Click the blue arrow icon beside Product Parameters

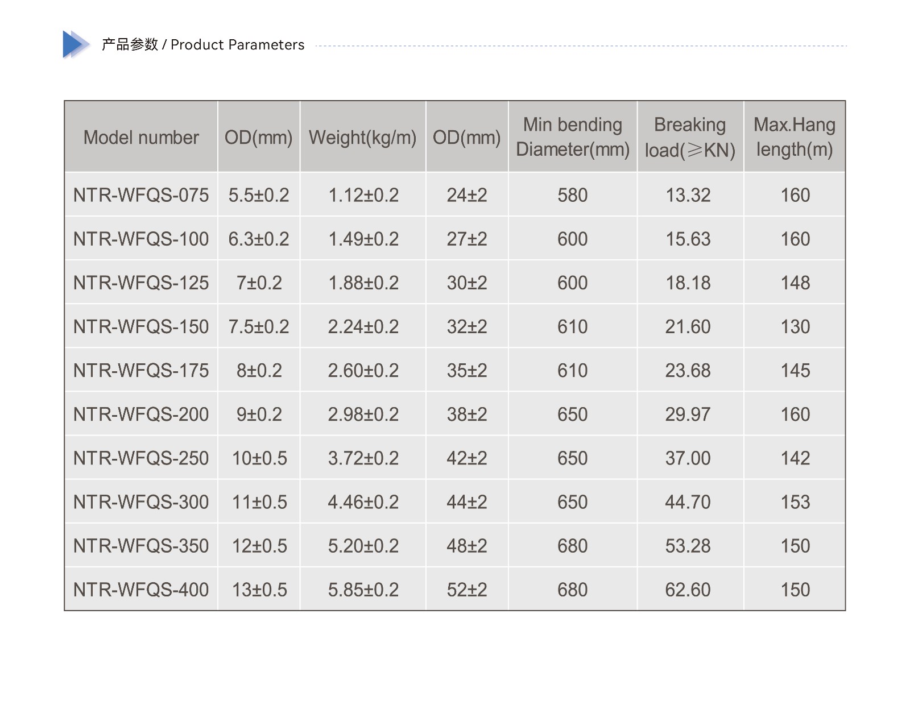tap(76, 44)
